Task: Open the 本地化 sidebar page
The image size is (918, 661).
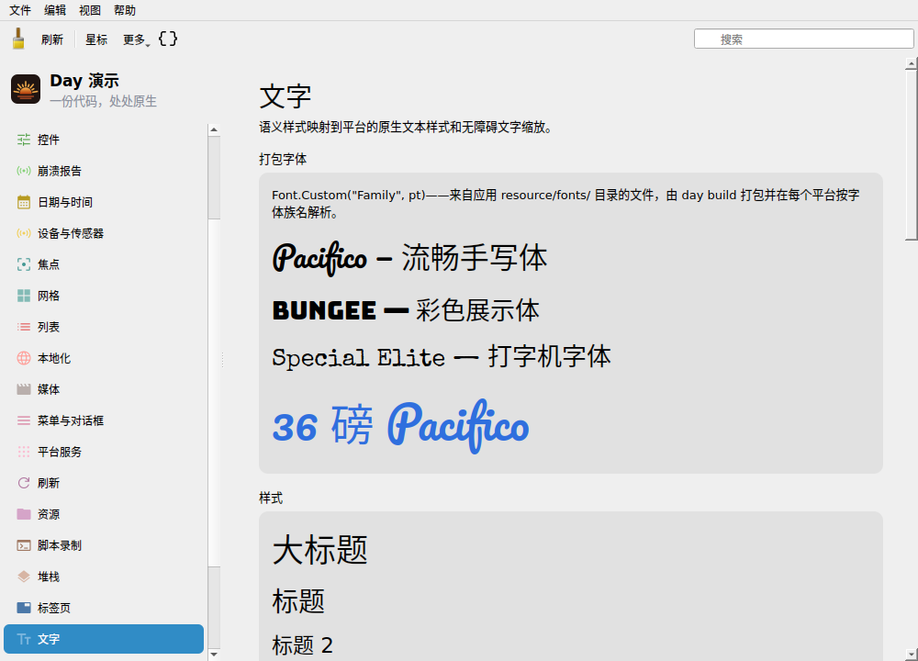Action: [x=104, y=358]
